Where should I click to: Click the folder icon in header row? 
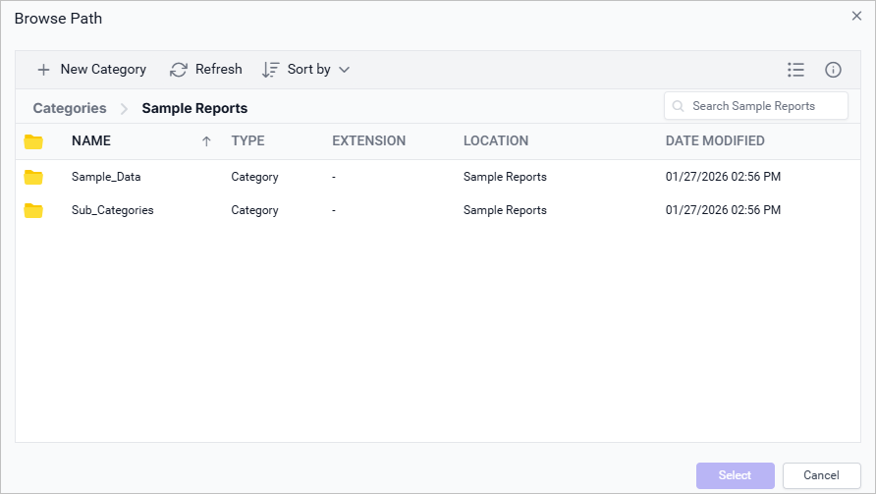[33, 141]
